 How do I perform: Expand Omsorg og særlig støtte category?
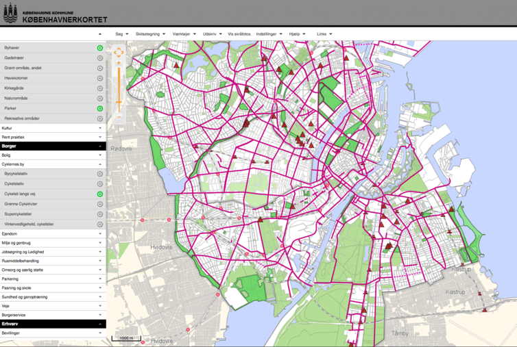coord(53,270)
